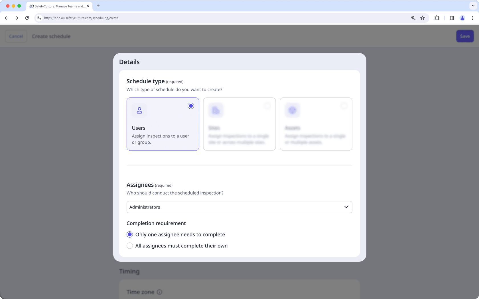
Task: Click the Save button
Action: point(465,36)
